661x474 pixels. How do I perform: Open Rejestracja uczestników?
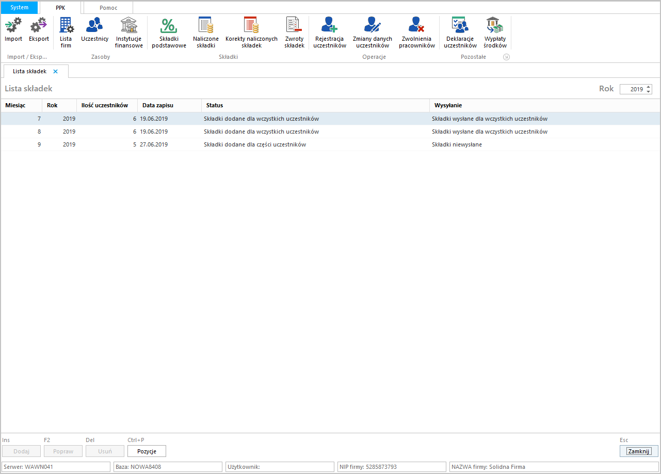tap(330, 33)
